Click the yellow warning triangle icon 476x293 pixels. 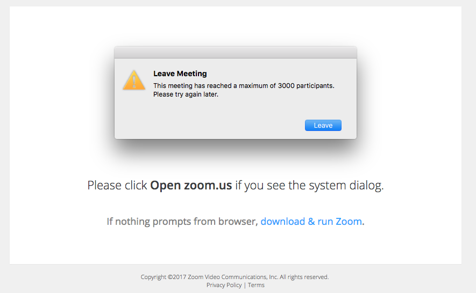[x=134, y=80]
